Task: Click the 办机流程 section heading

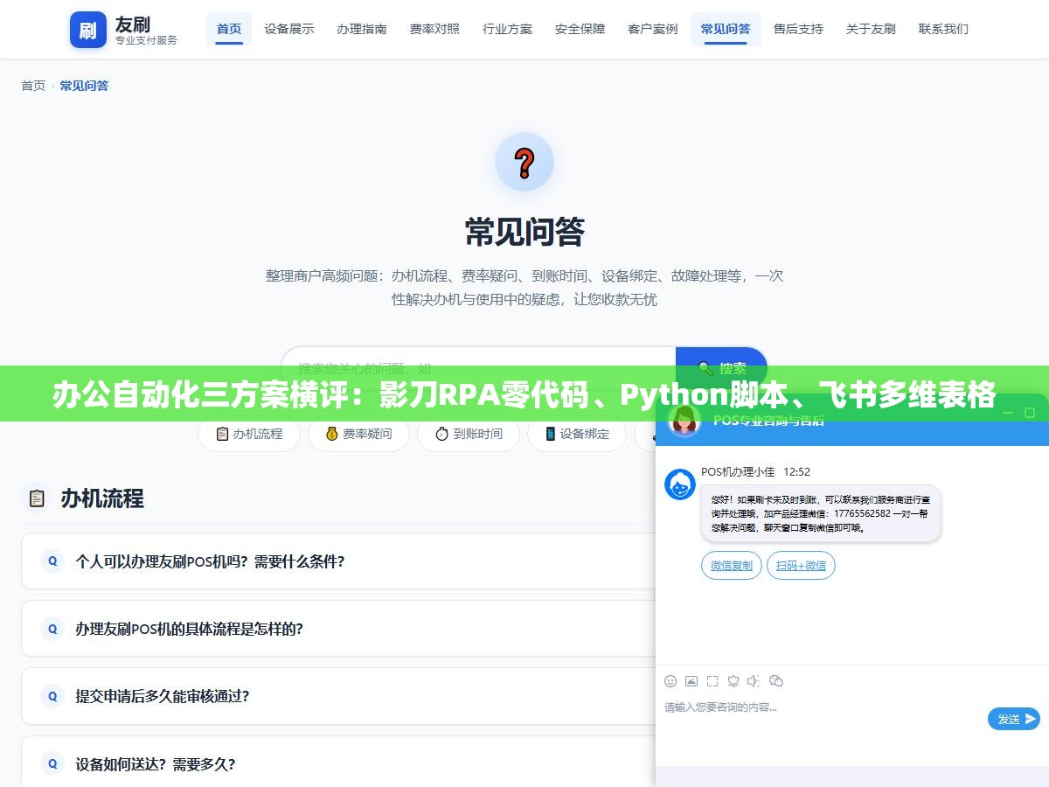Action: coord(102,498)
